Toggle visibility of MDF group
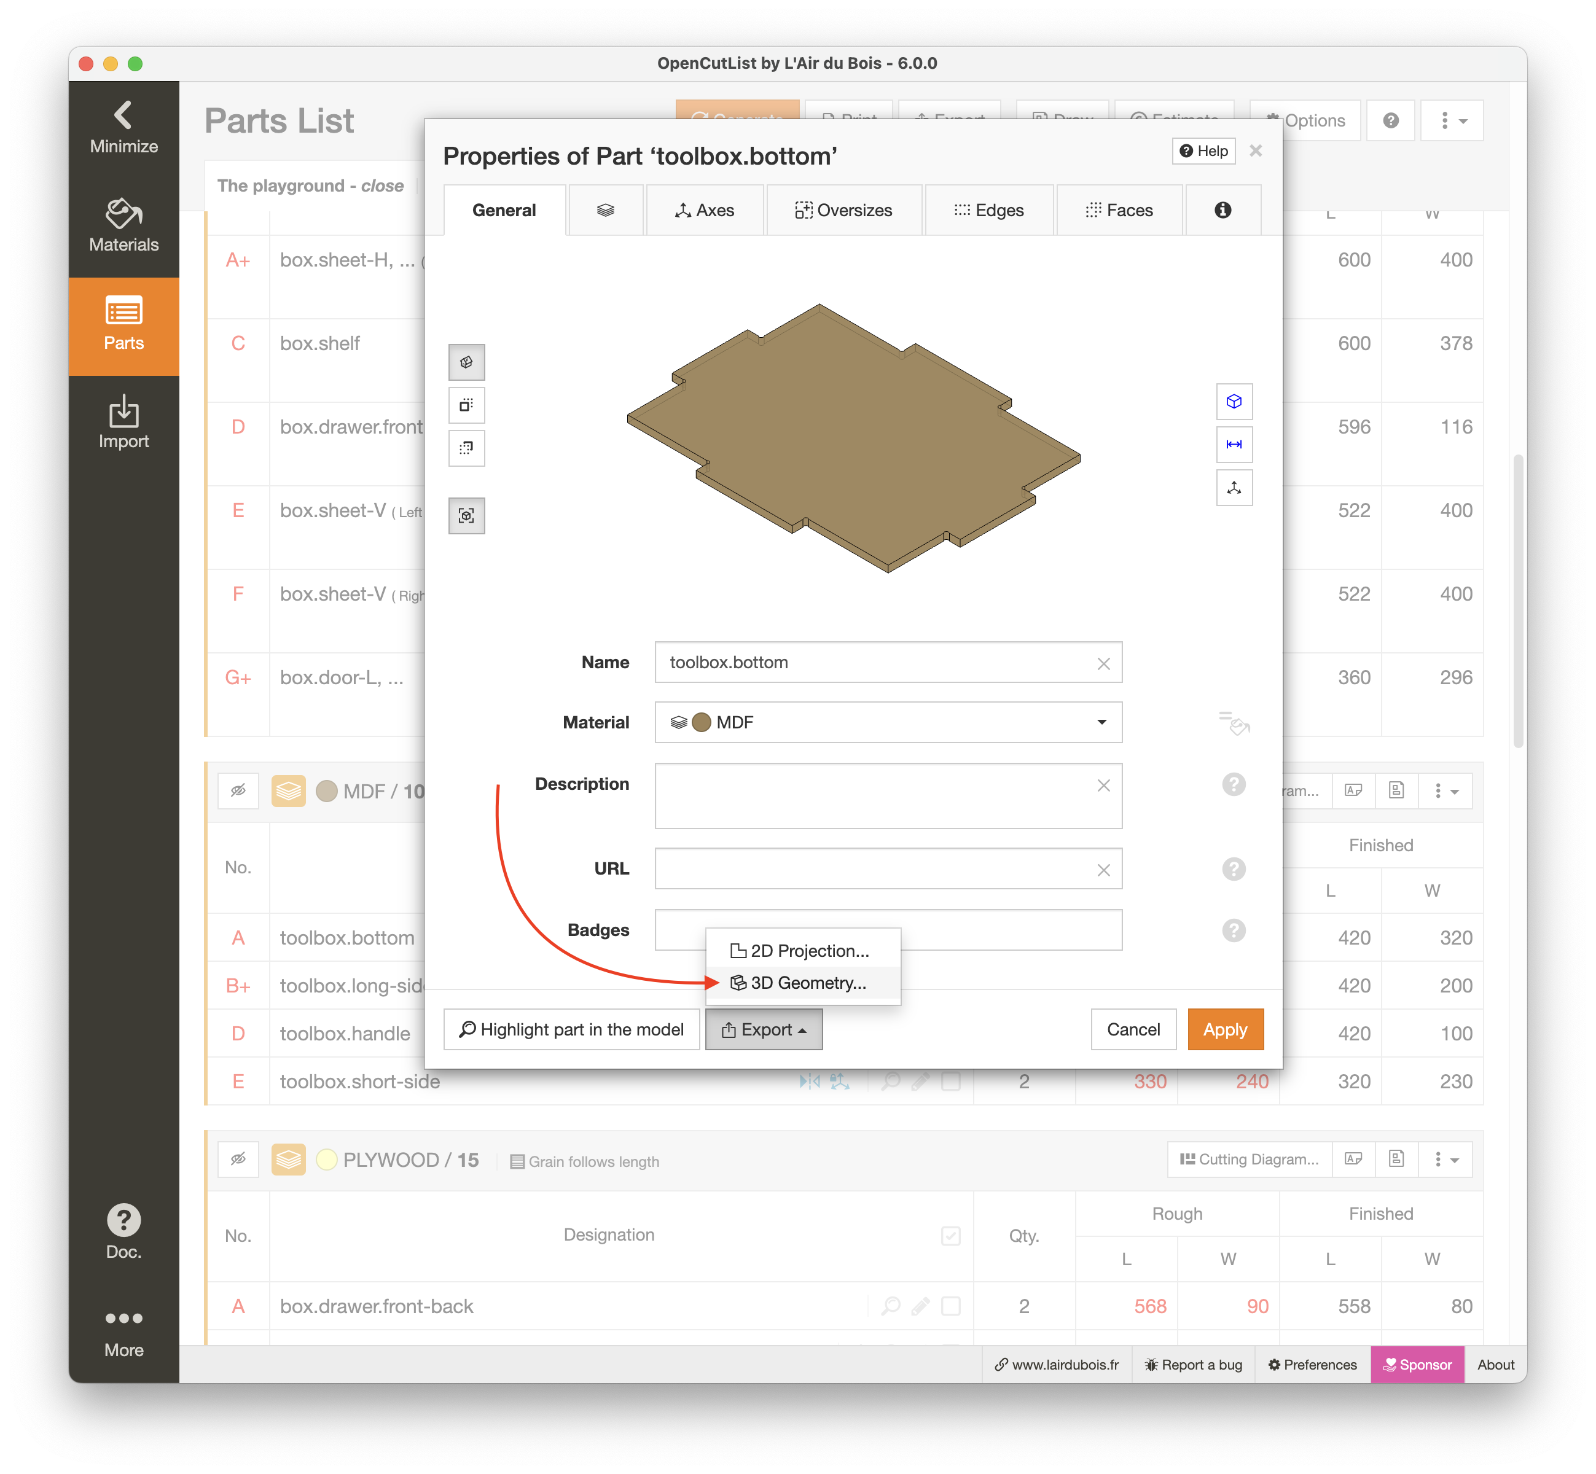 tap(238, 791)
